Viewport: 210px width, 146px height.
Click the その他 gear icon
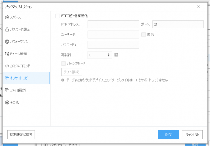[7, 102]
